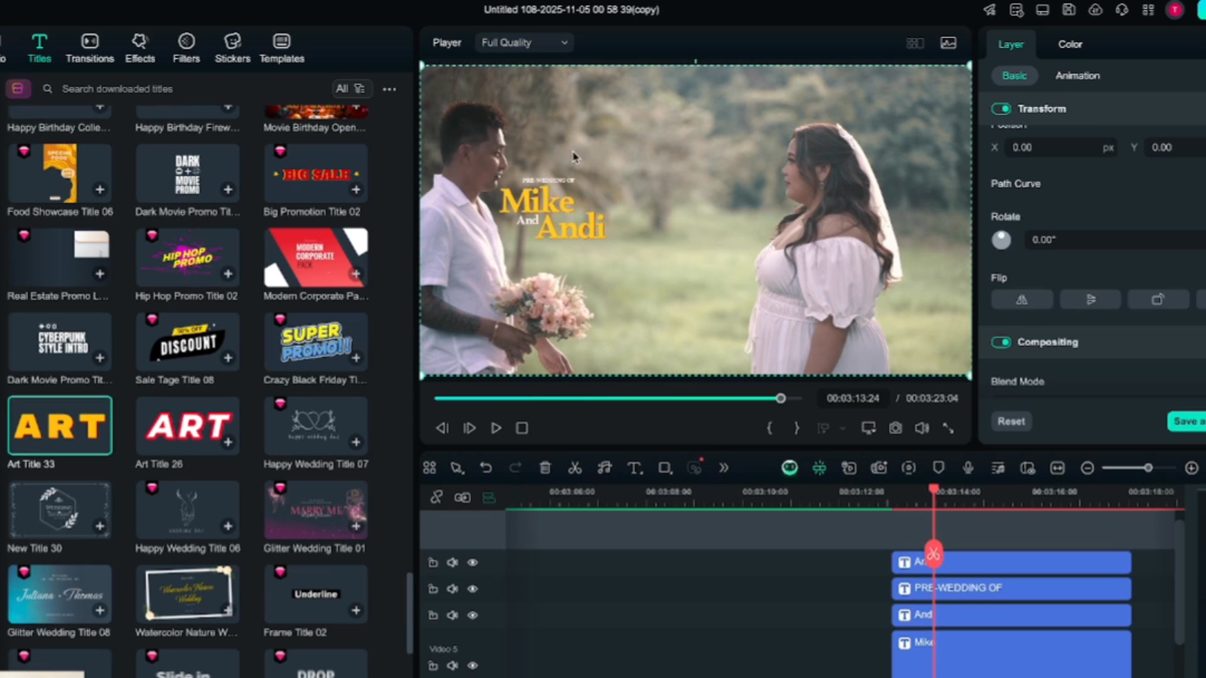Open the Effects tab
The width and height of the screenshot is (1206, 678).
(139, 48)
